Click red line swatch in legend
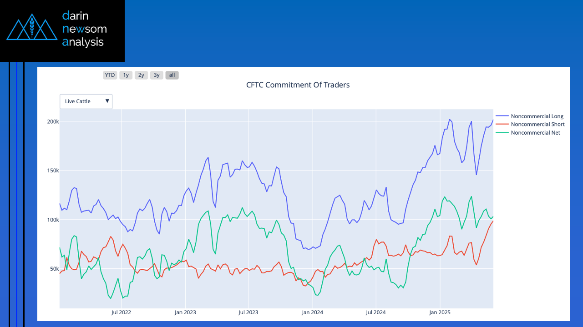The width and height of the screenshot is (583, 327). point(502,124)
